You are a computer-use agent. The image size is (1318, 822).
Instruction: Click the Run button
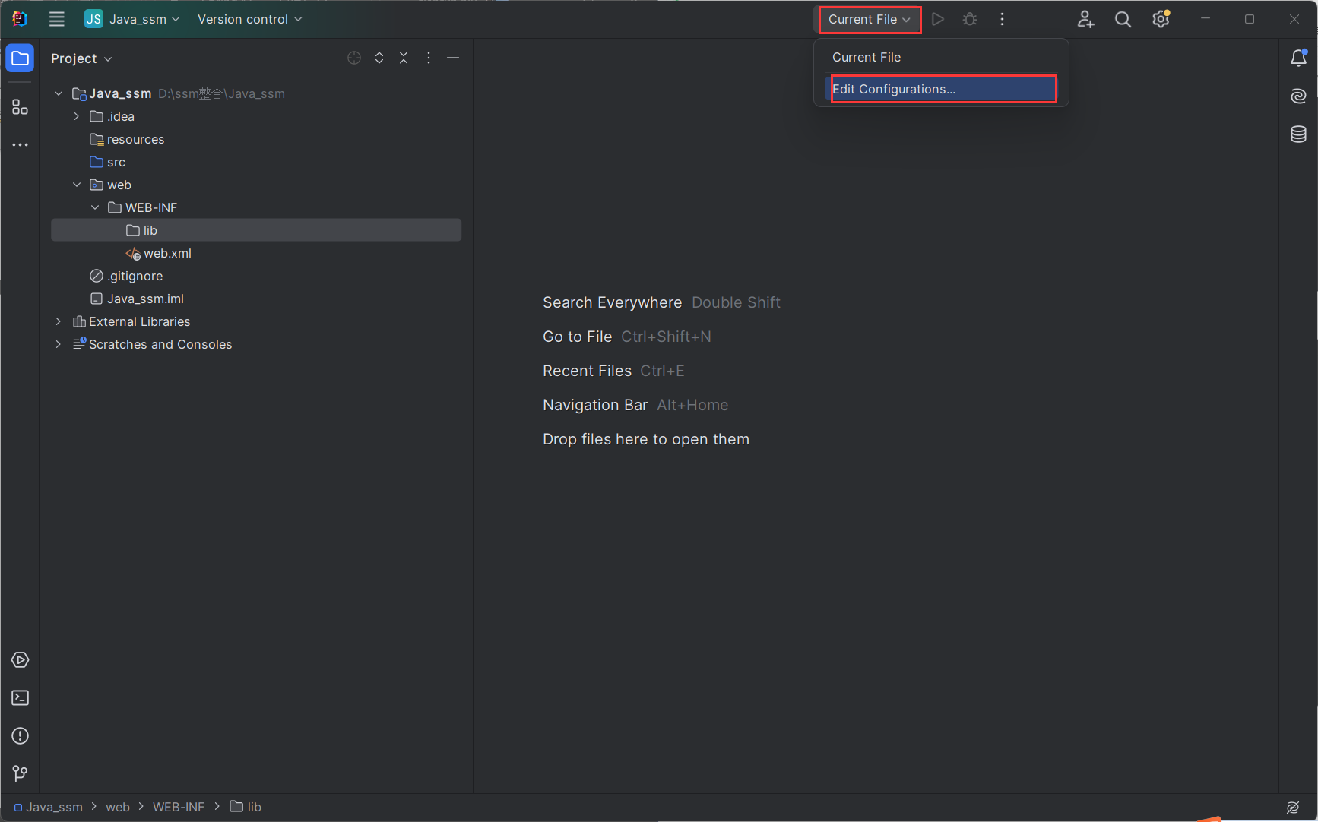(938, 19)
